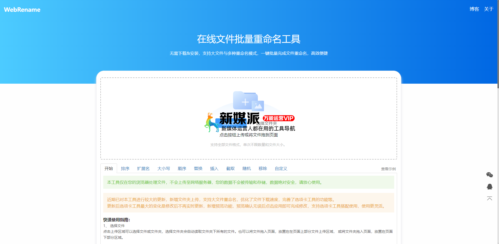Open the 关于 link
499x244 pixels.
coord(489,9)
